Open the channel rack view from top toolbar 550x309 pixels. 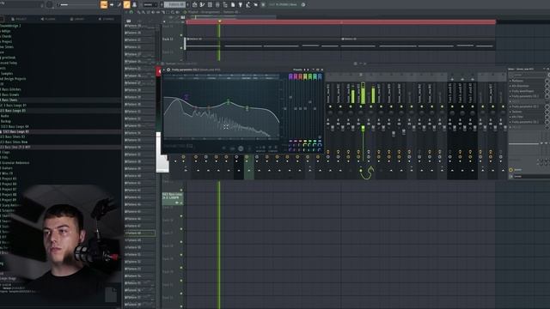pyautogui.click(x=210, y=4)
